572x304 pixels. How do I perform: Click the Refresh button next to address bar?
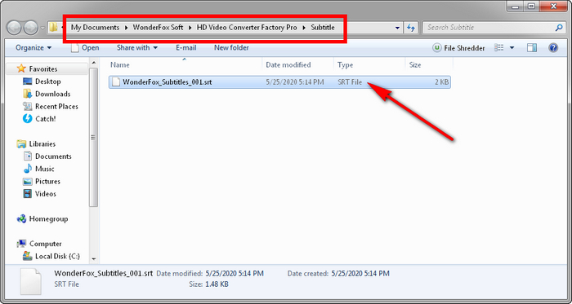(x=411, y=28)
